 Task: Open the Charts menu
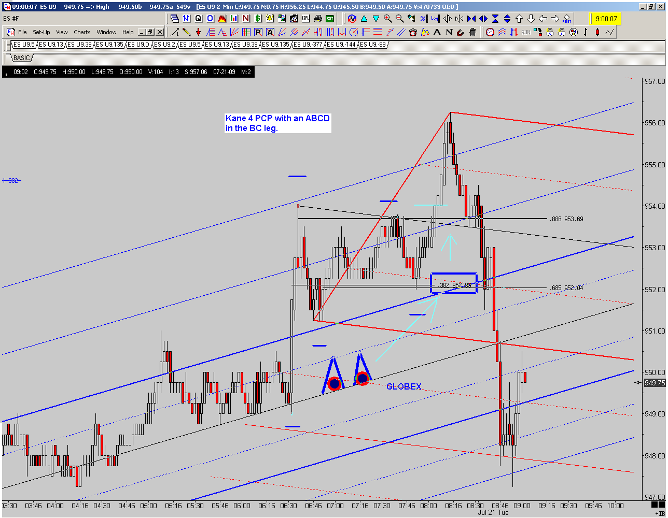tap(82, 32)
